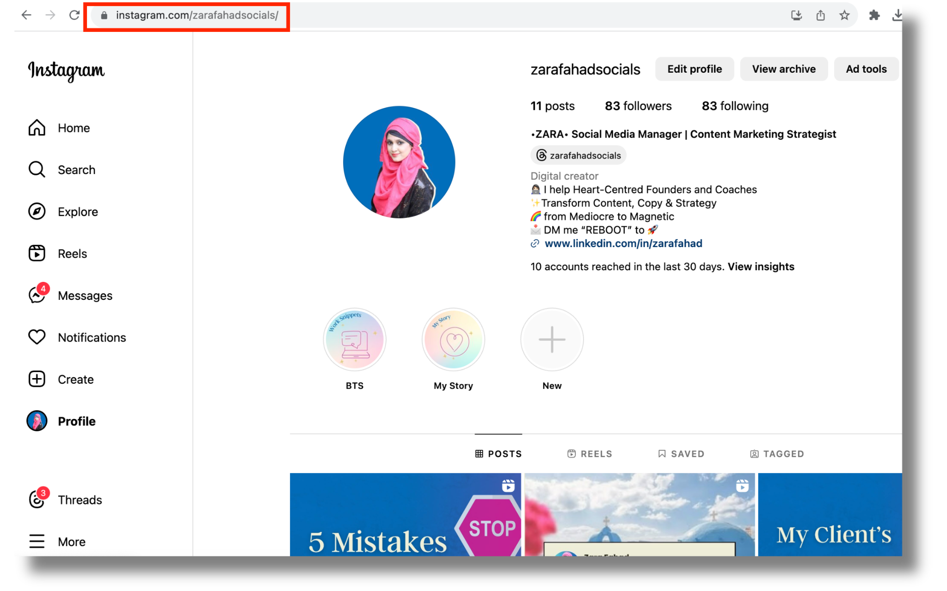Select the POSTS tab
The height and width of the screenshot is (591, 947).
pyautogui.click(x=498, y=453)
